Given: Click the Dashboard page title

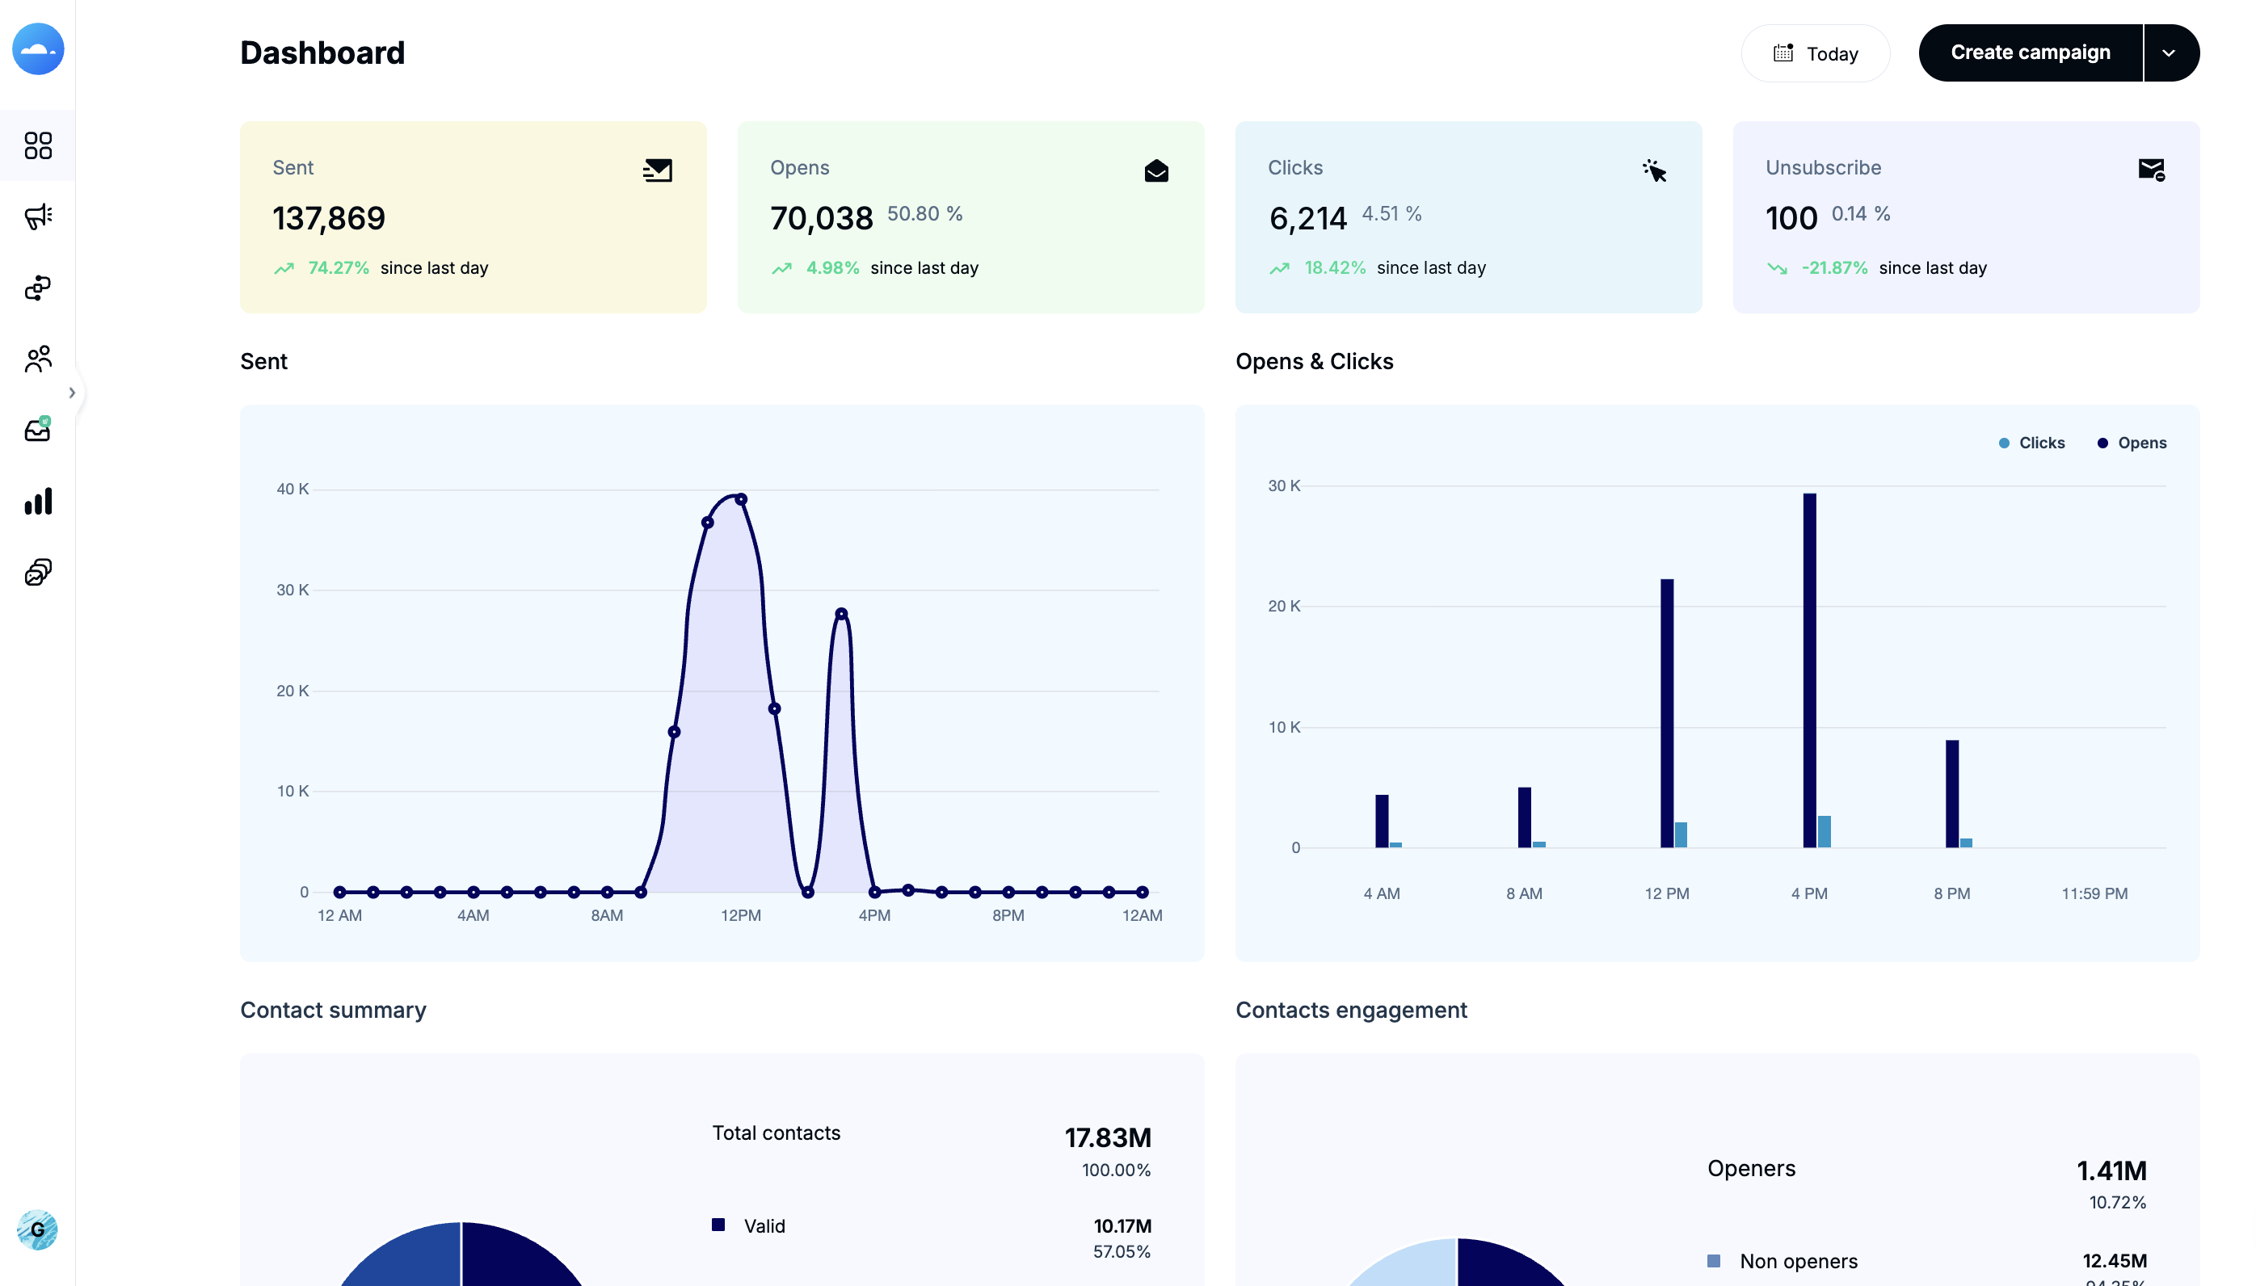Looking at the screenshot, I should pos(322,53).
